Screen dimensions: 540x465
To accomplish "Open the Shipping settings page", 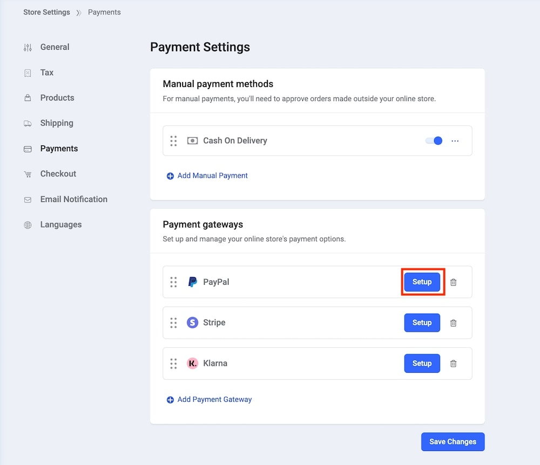I will click(57, 123).
